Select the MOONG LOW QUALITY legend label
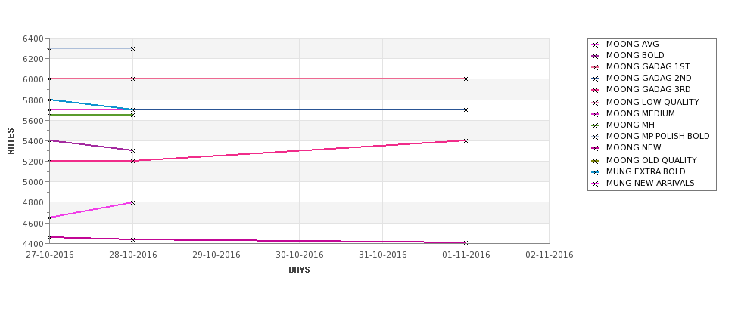This screenshot has height=324, width=738. click(652, 102)
